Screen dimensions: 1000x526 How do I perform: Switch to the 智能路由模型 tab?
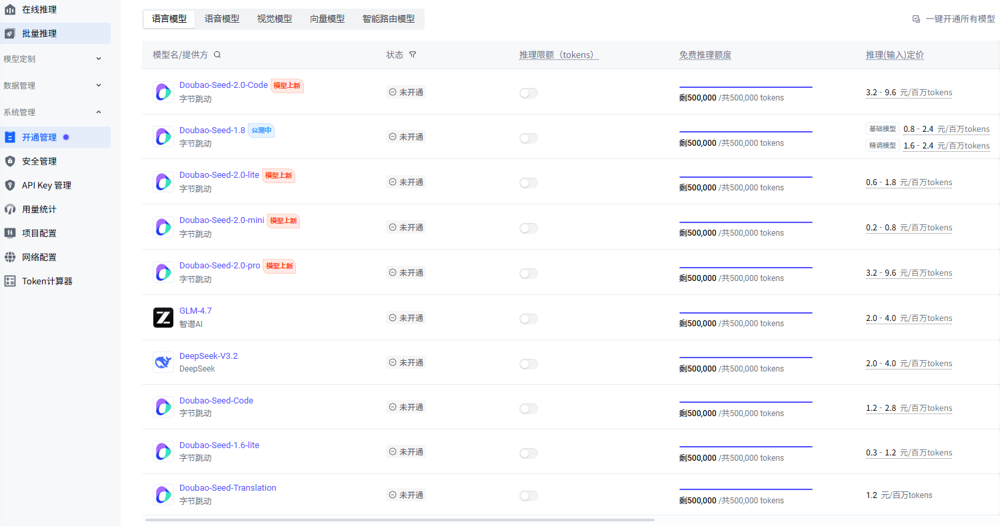(x=389, y=19)
